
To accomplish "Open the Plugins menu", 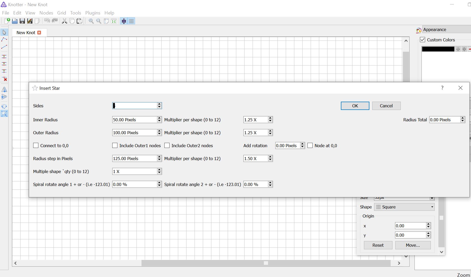I will coord(93,13).
